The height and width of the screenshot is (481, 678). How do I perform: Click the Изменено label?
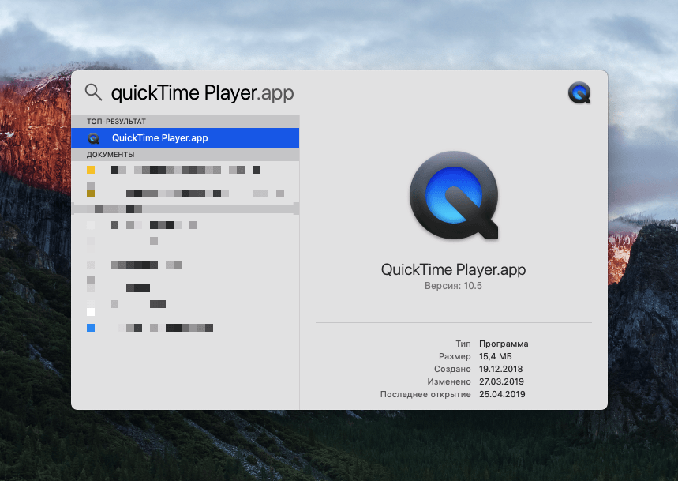(x=449, y=381)
